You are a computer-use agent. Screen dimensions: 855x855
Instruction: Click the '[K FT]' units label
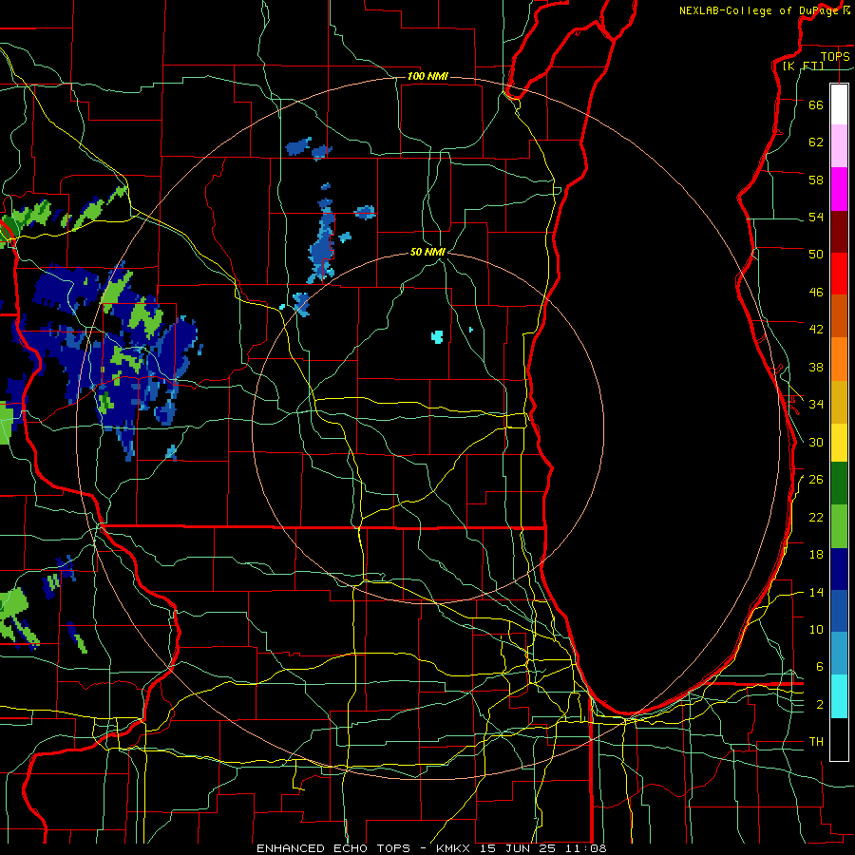tap(803, 66)
